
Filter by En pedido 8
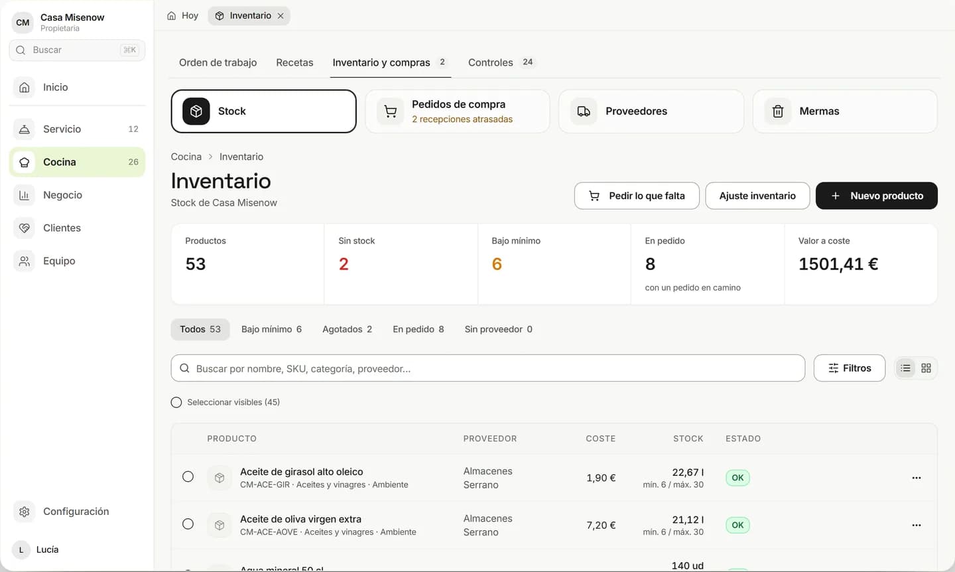click(x=418, y=329)
